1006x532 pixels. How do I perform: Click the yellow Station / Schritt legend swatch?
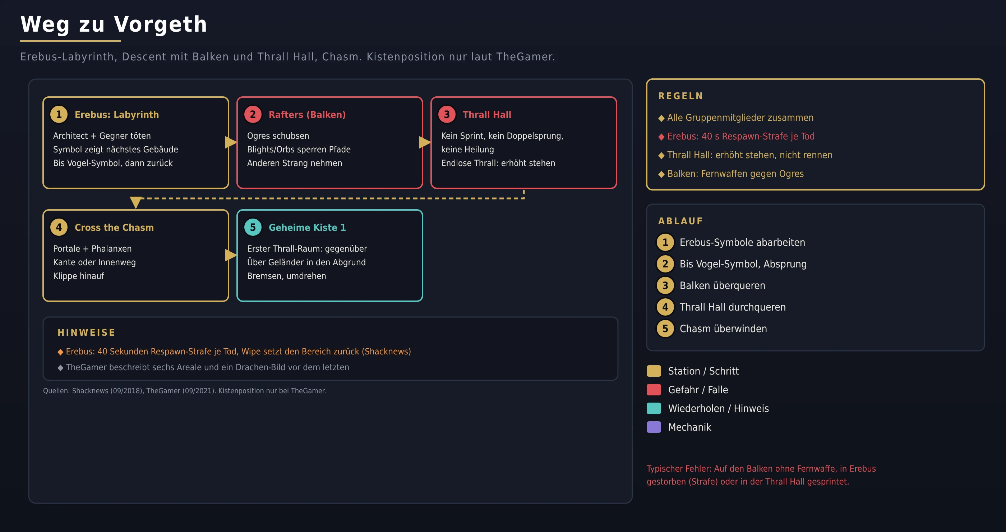pos(654,371)
